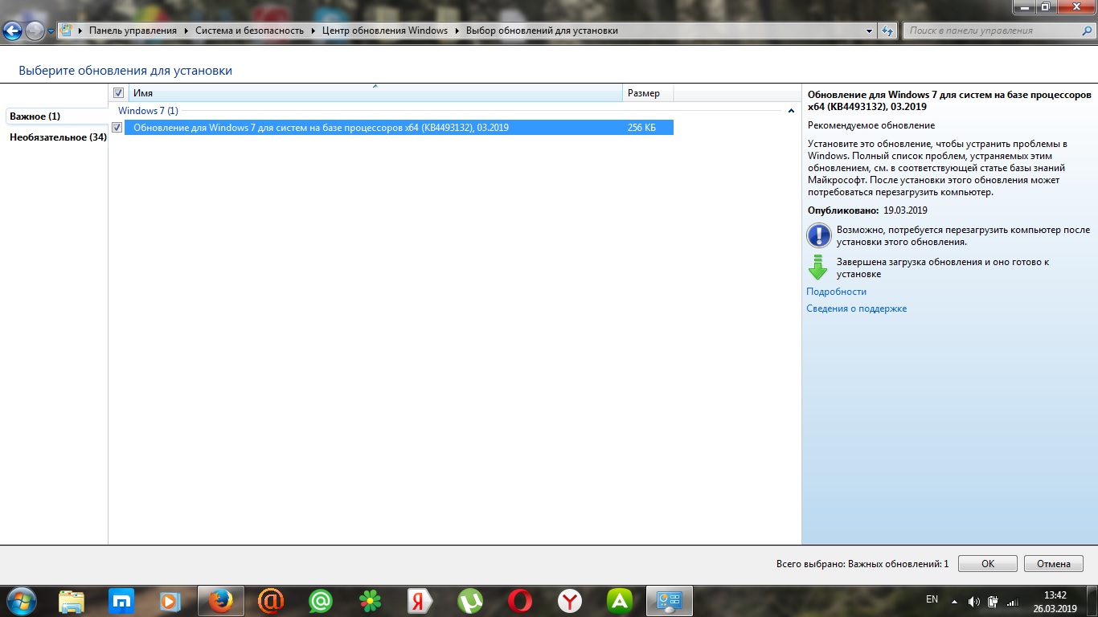
Task: Open Windows Explorer from the taskbar
Action: [72, 601]
